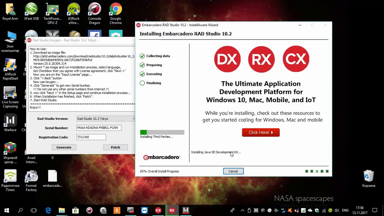The image size is (384, 216).
Task: Open Odnoklassniki orange taskbar icon
Action: tap(117, 210)
